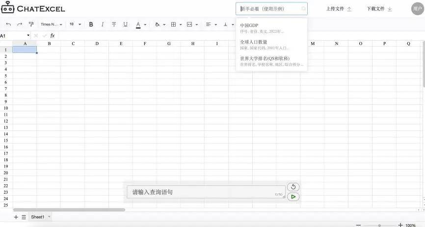Apply the cell fill color bucket
The image size is (425, 227).
tap(157, 25)
